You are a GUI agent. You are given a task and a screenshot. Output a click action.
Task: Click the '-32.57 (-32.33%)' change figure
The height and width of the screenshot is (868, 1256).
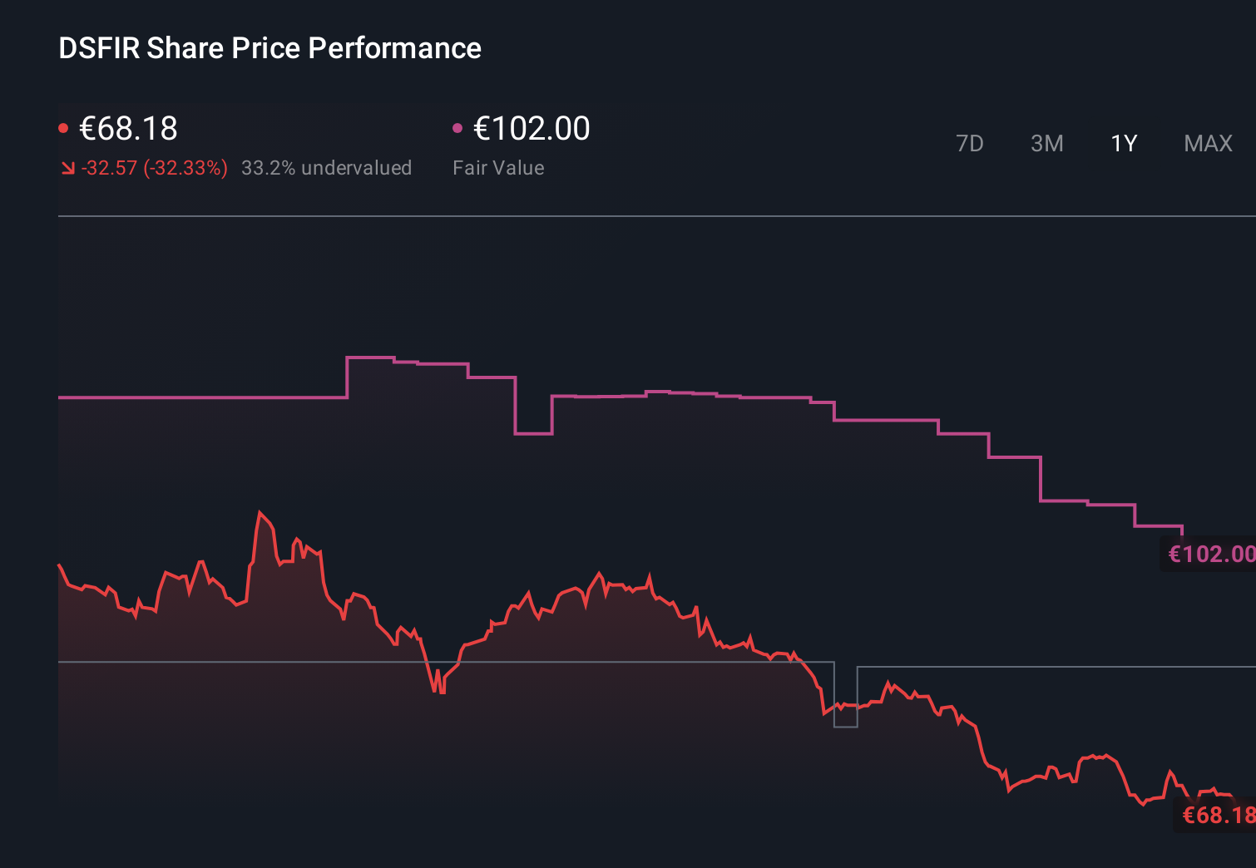point(155,167)
